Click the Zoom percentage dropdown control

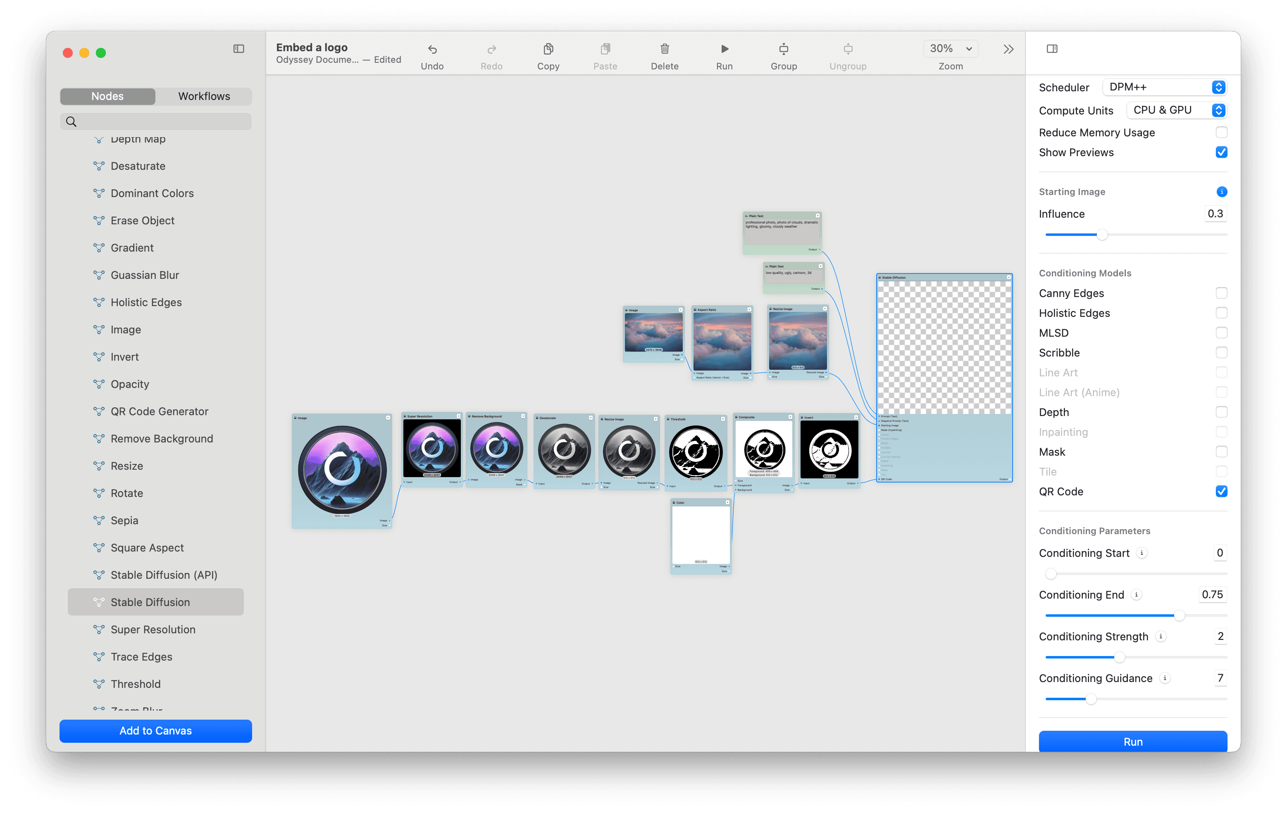tap(950, 48)
